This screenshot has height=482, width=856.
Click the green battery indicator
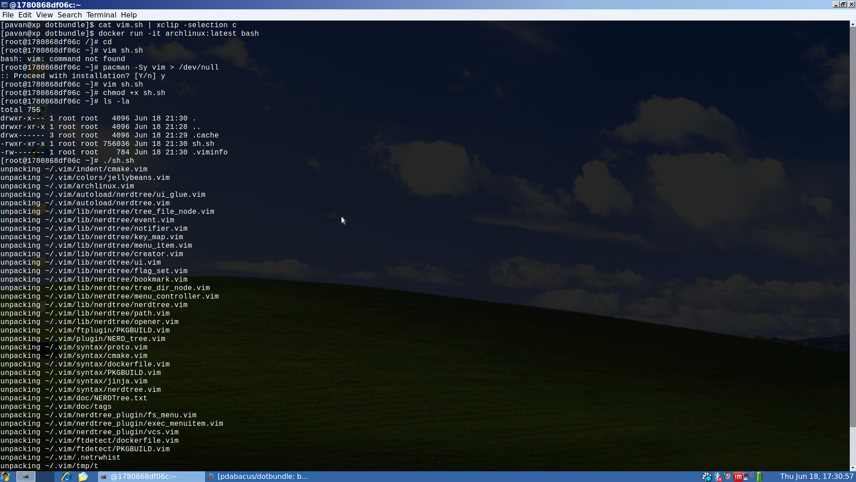click(x=759, y=477)
